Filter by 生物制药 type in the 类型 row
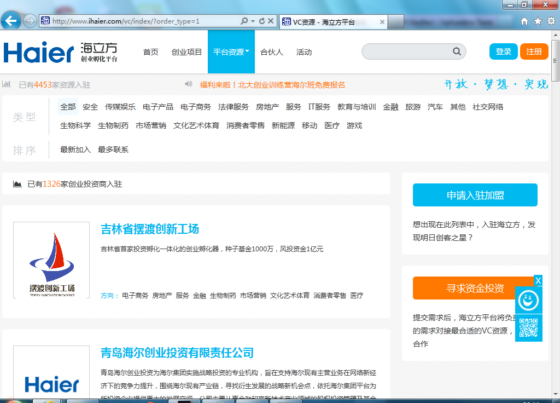 [x=113, y=125]
